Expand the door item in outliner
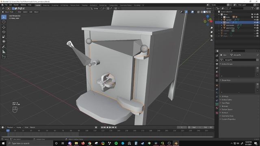This screenshot has width=260, height=146. click(222, 22)
